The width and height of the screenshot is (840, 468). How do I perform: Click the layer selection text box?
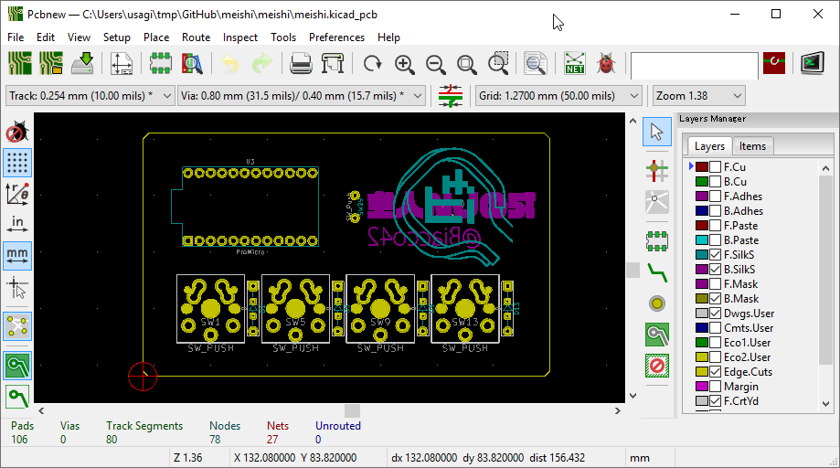pos(695,65)
